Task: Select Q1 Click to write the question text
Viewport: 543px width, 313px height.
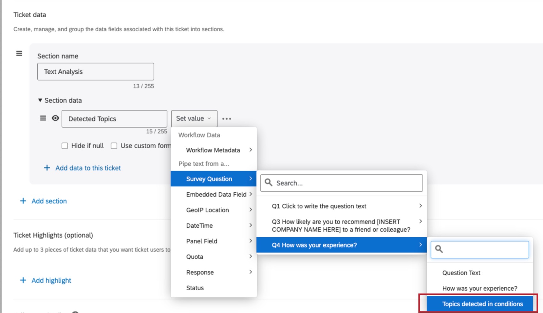Action: [341, 206]
